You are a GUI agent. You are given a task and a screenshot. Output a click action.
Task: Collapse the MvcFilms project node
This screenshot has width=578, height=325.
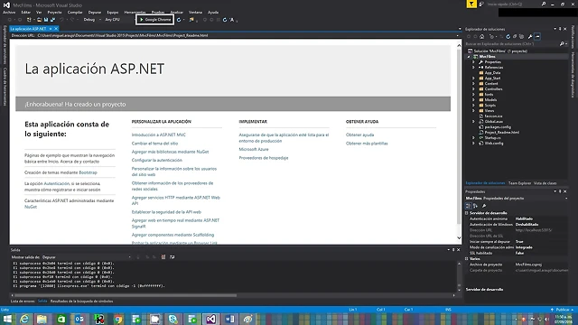point(469,57)
